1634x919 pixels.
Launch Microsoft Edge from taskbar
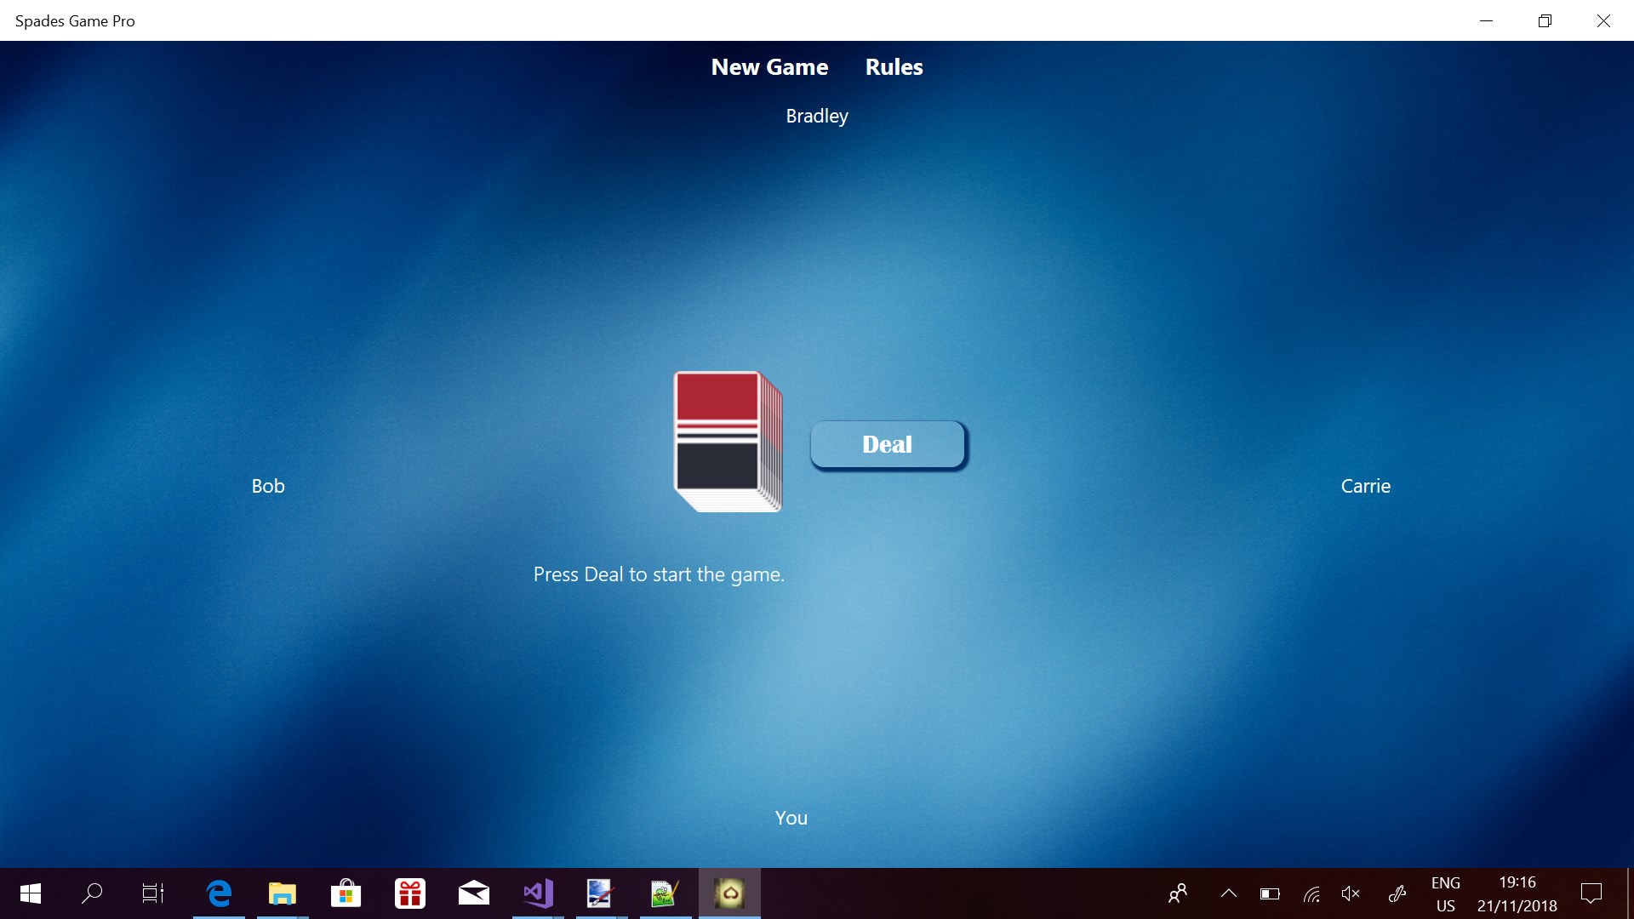[x=219, y=893]
